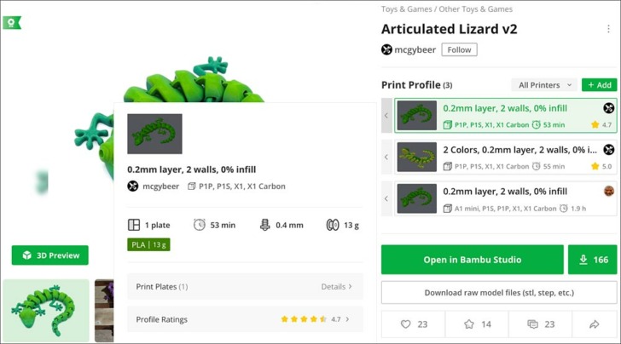621x344 pixels.
Task: Add a new print profile
Action: [599, 85]
